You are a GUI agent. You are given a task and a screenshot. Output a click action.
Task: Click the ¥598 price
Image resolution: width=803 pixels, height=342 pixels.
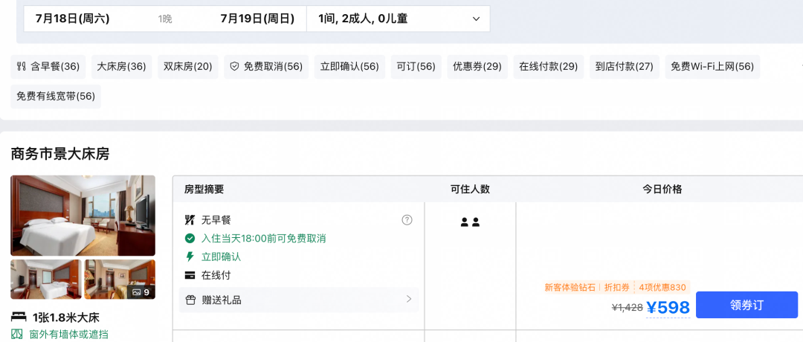pyautogui.click(x=668, y=307)
